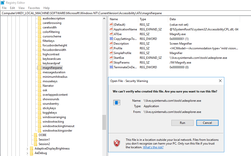
Task: Select the stickykeys registry key
Action: pyautogui.click(x=49, y=108)
